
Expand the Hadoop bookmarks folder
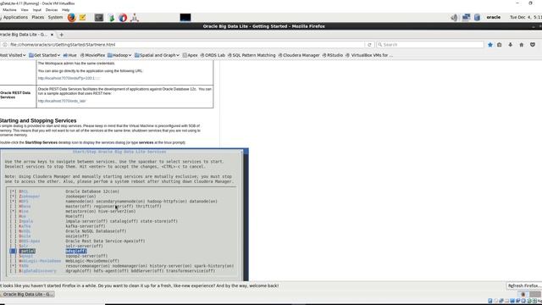coord(119,55)
